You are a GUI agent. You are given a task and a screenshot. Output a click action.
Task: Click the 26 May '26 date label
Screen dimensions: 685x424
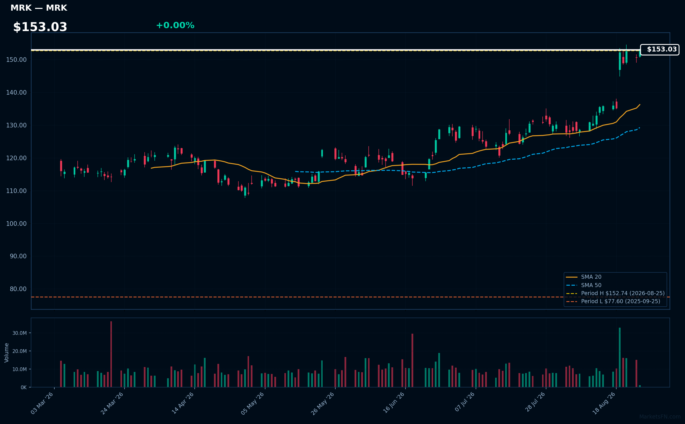coord(323,403)
